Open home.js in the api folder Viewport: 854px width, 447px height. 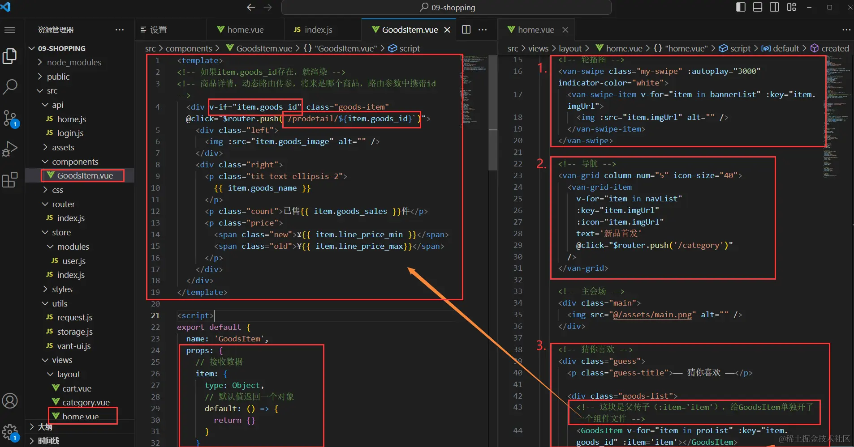click(x=80, y=119)
